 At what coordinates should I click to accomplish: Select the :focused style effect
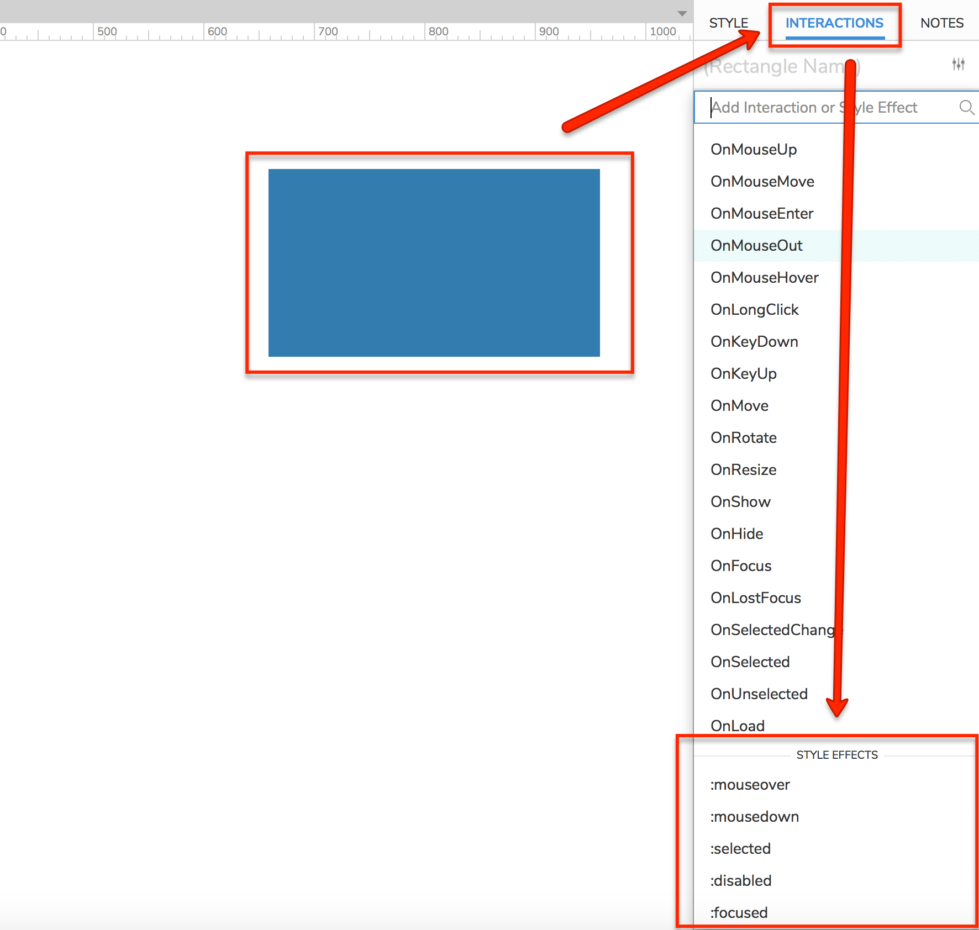[x=739, y=913]
